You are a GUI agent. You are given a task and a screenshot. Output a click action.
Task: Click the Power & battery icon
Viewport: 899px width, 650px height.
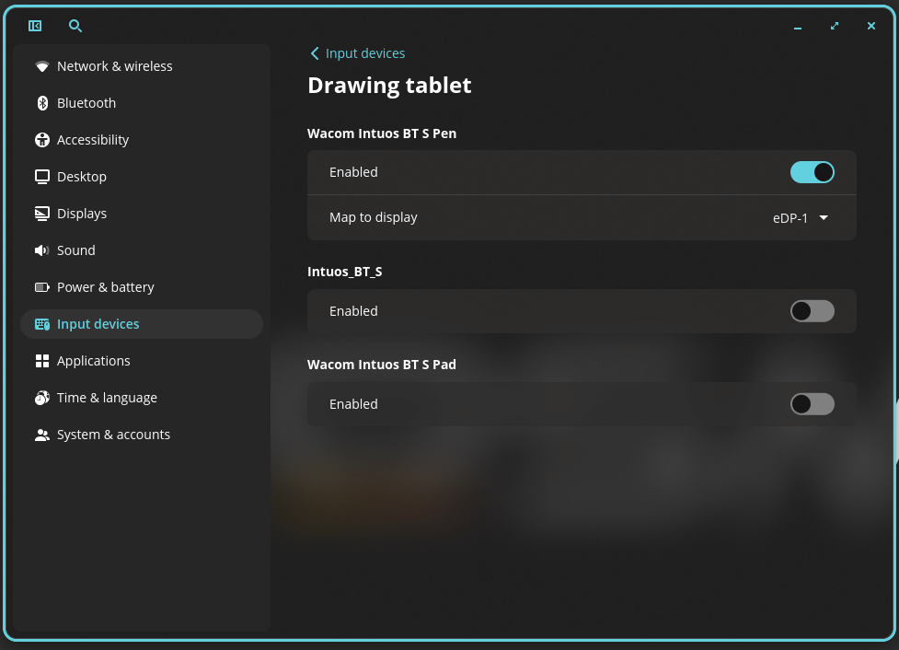[41, 287]
